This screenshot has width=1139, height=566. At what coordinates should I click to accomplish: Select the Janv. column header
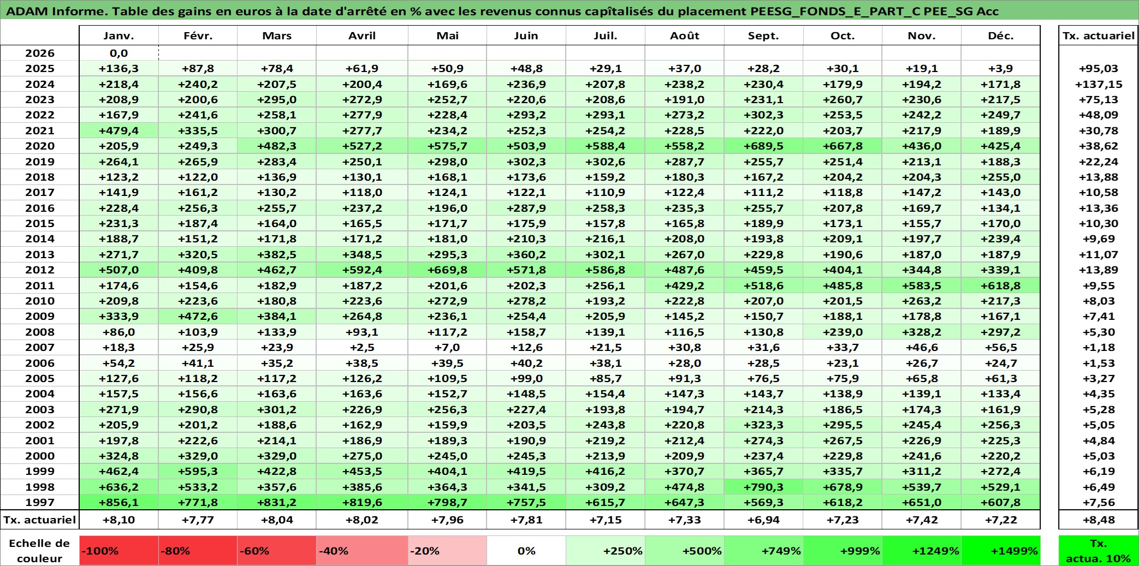(119, 35)
